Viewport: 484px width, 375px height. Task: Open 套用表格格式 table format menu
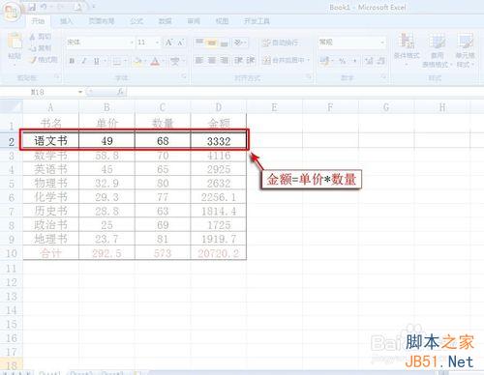pos(437,49)
